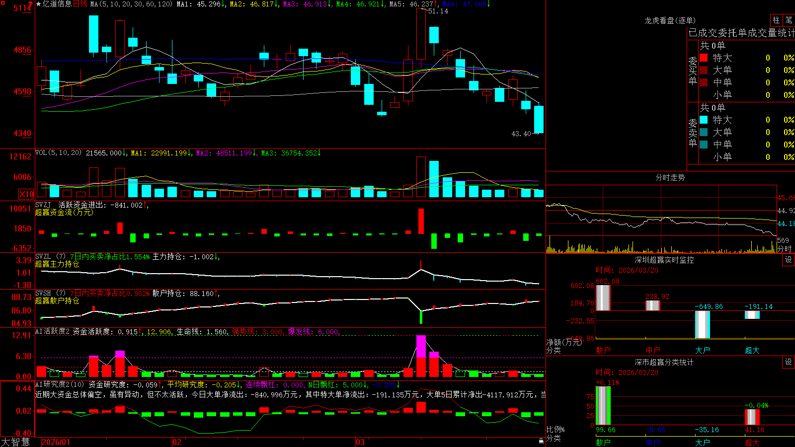Click the MA6: 47.069 blue value
Screen dimensions: 795x447
(466, 4)
